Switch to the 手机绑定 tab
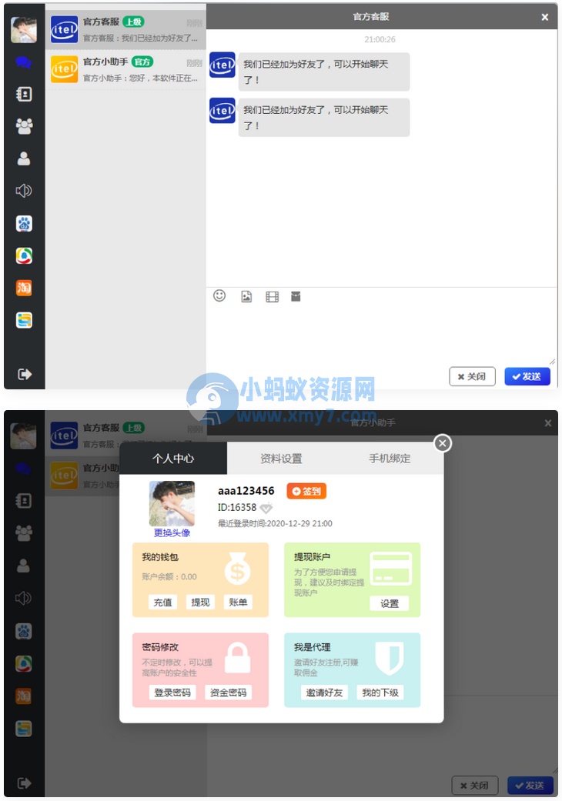The width and height of the screenshot is (562, 801). (390, 459)
